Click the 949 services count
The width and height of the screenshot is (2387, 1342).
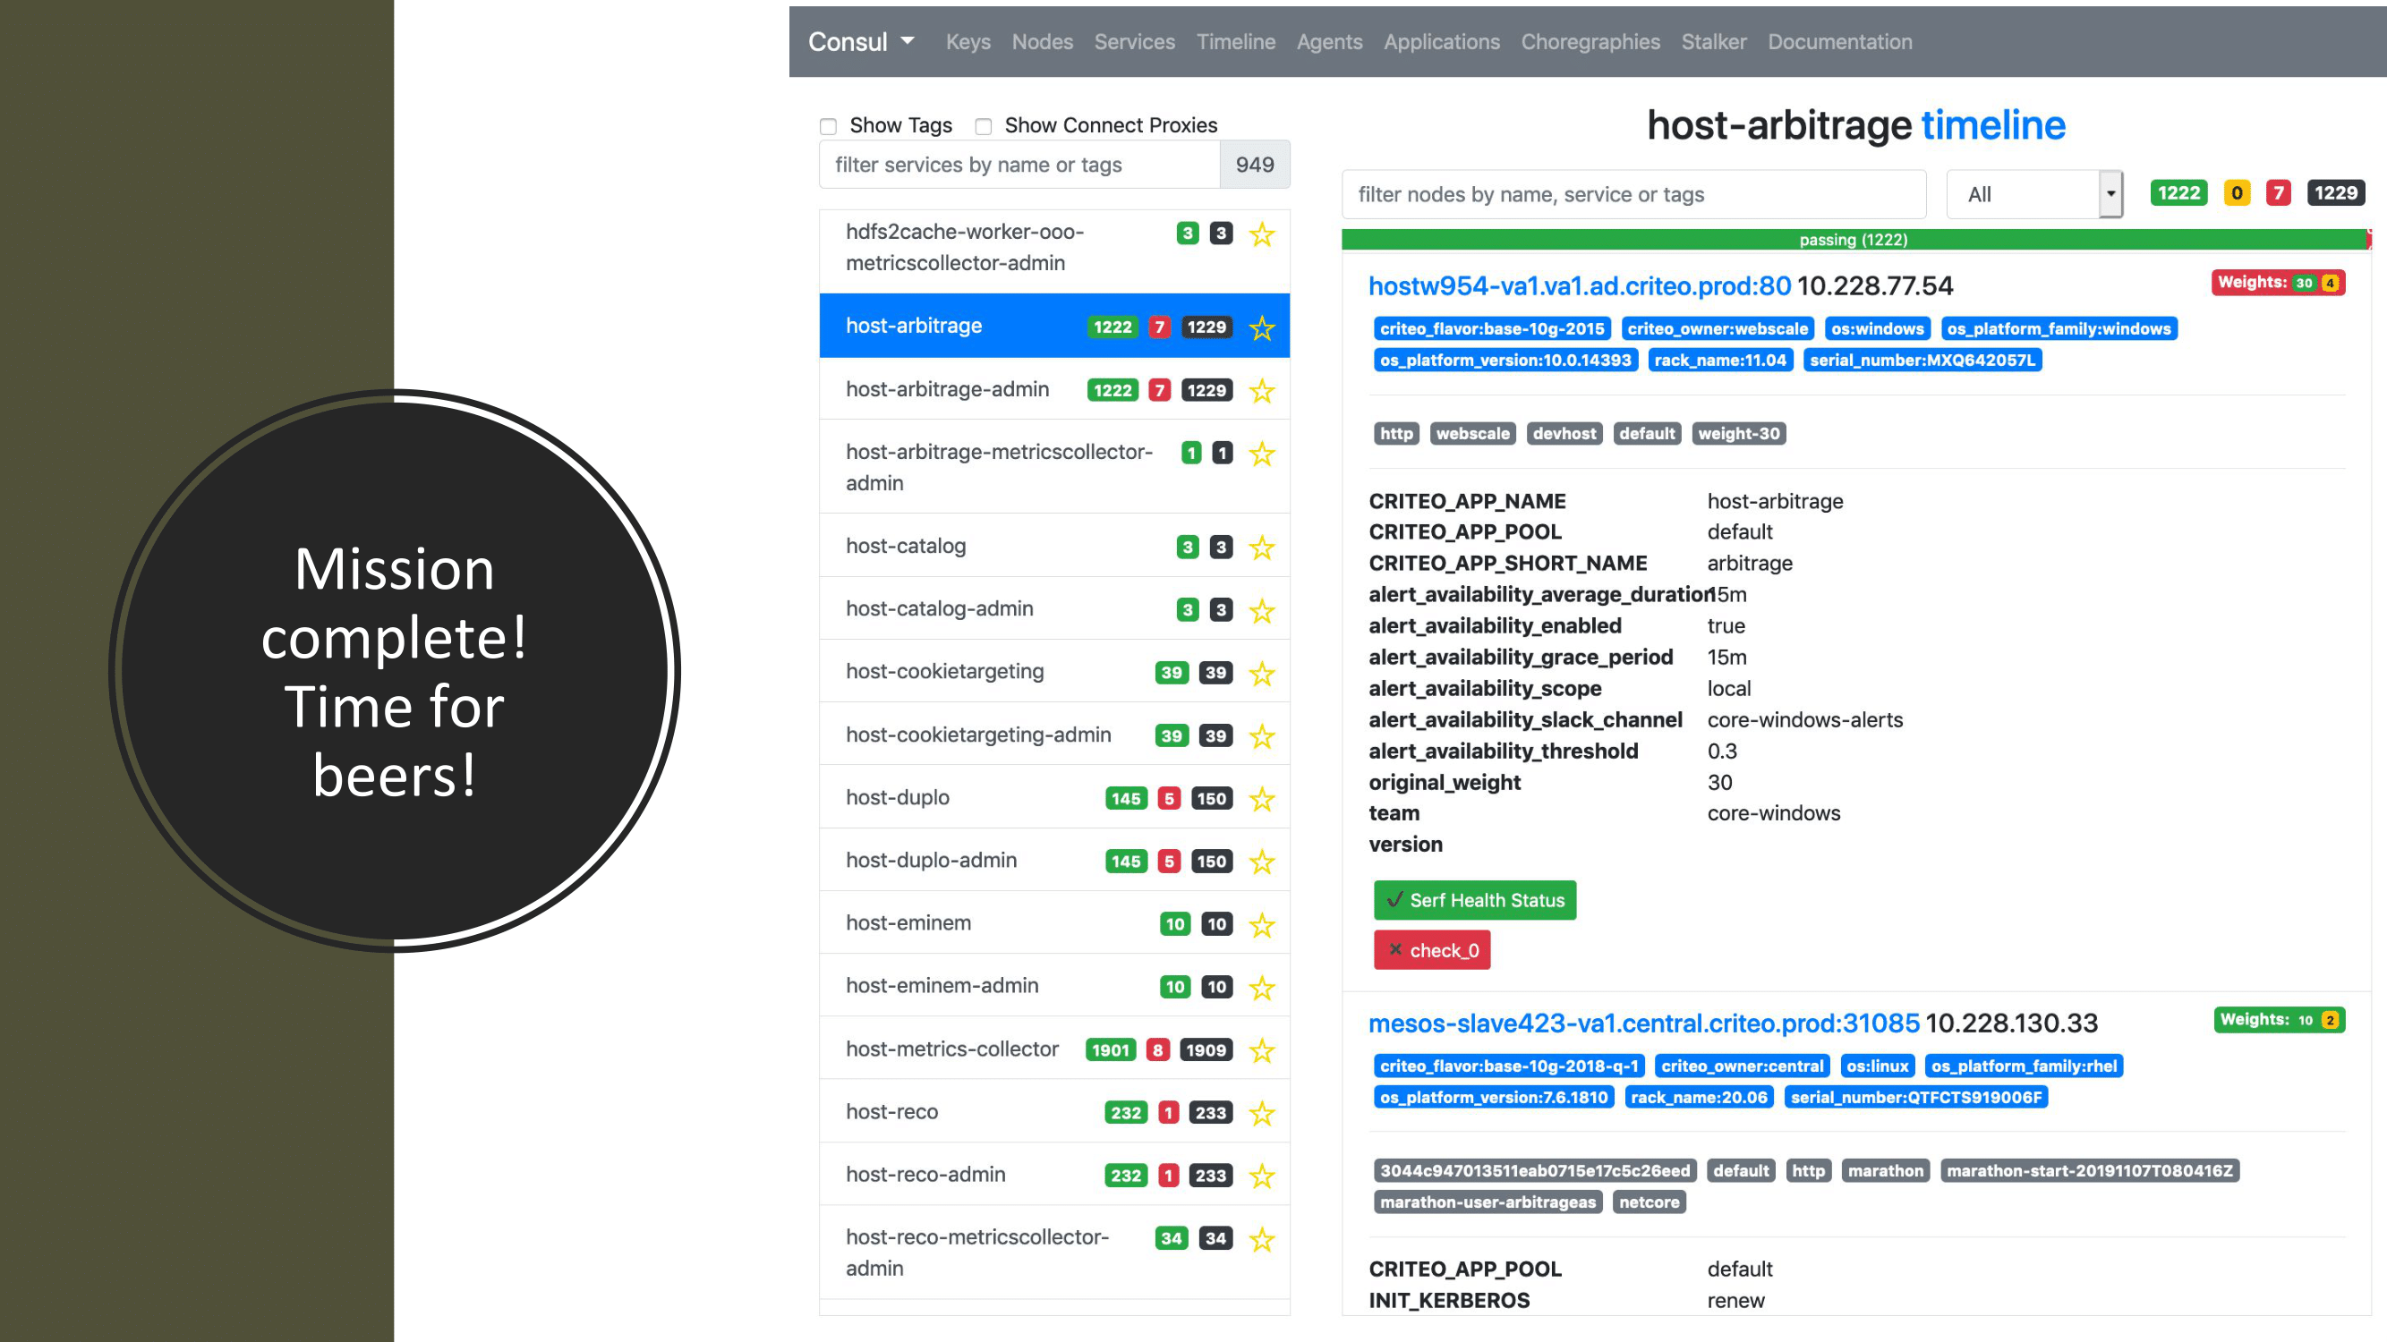tap(1255, 165)
